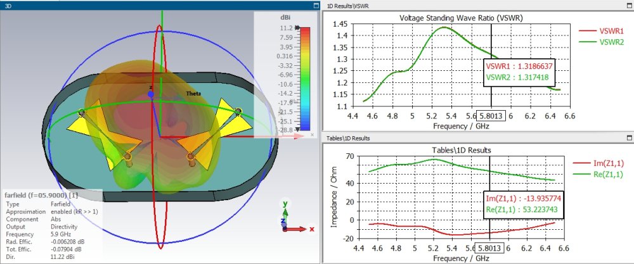This screenshot has height=264, width=634.
Task: Click the Theta label in 3D view
Action: [193, 94]
